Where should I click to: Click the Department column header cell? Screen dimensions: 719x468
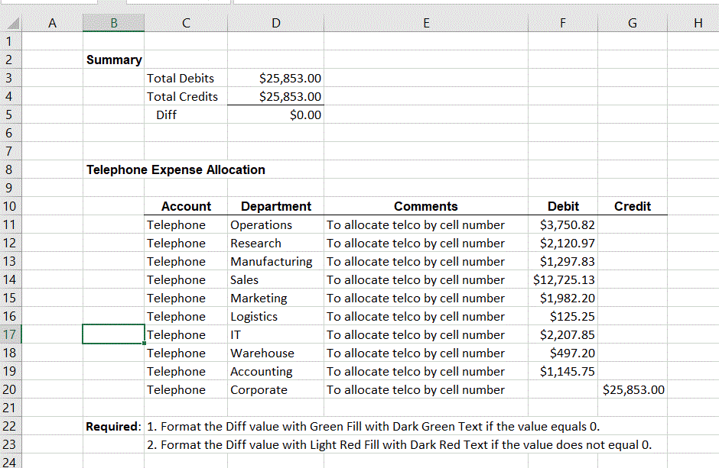point(275,206)
